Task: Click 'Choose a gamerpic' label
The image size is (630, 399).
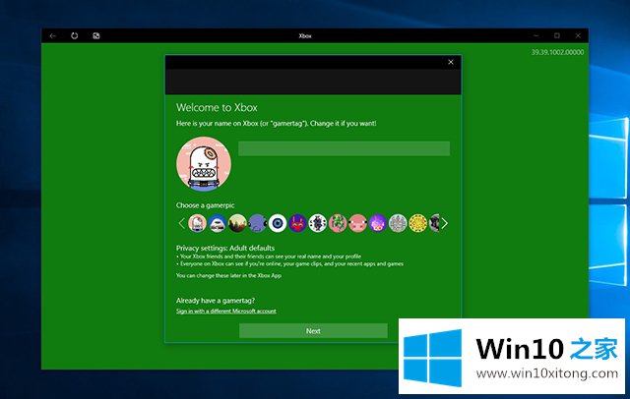Action: coord(206,205)
